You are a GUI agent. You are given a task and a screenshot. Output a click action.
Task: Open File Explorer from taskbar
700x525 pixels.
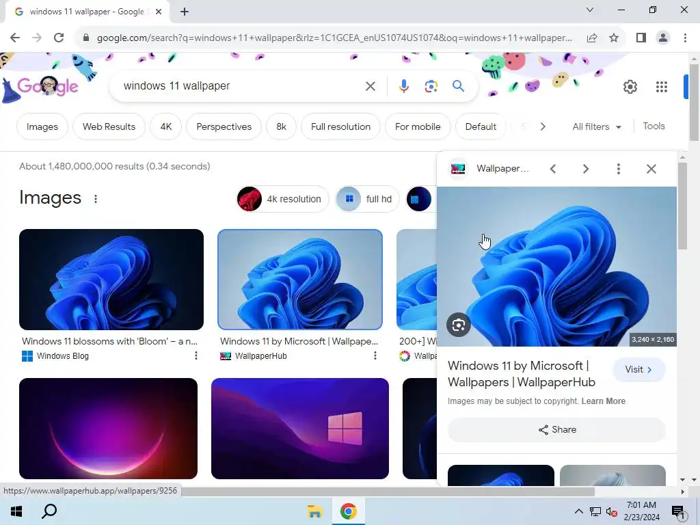tap(314, 511)
